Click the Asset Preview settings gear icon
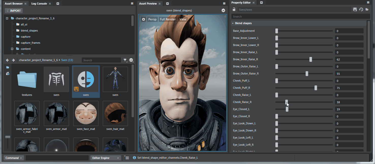Screen dimensions: 375x164 [x=223, y=10]
